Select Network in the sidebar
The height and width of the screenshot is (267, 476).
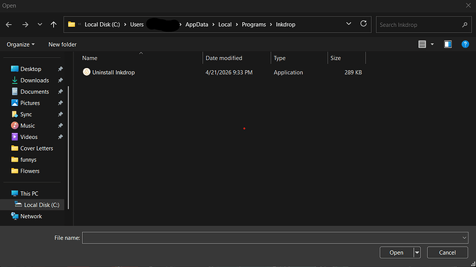[31, 216]
